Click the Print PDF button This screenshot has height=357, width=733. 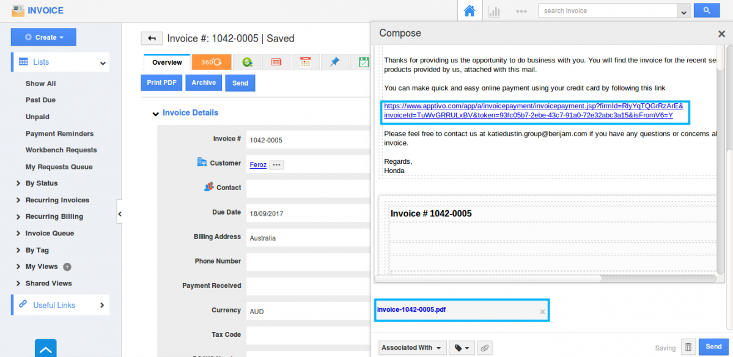coord(161,83)
